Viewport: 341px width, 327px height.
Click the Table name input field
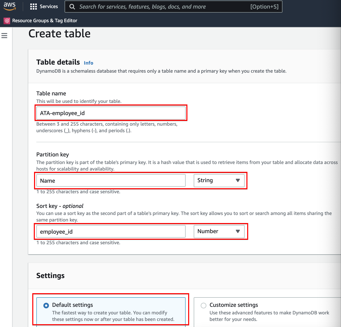point(111,113)
